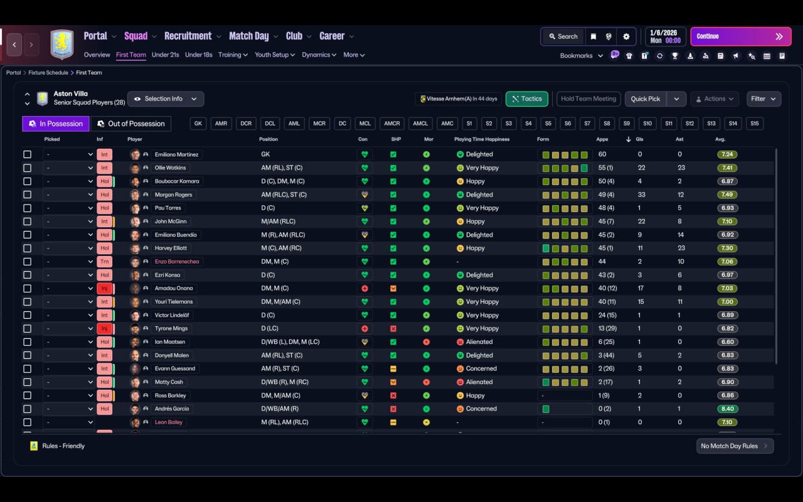Click the notebook icon at bookmarks bar end
Image resolution: width=803 pixels, height=502 pixels.
[x=782, y=56]
